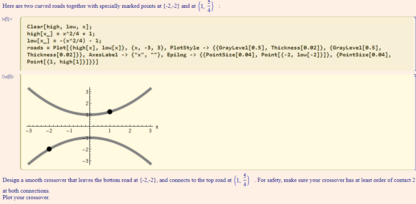Click the high[x_] = x^2/4 + 1 line
The height and width of the screenshot is (204, 416).
pyautogui.click(x=61, y=34)
